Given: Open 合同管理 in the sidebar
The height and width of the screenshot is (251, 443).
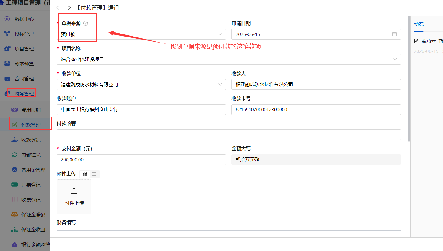Looking at the screenshot, I should pos(24,79).
